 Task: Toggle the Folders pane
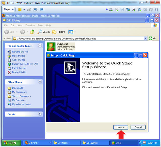tap(58, 32)
